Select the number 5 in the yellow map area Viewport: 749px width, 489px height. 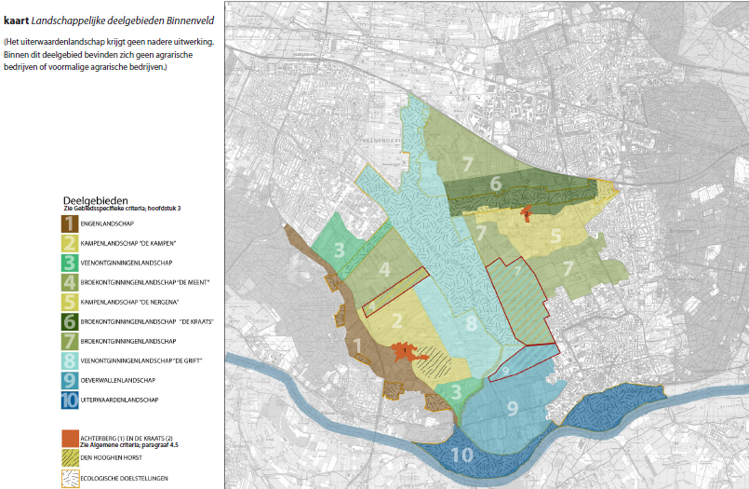555,237
